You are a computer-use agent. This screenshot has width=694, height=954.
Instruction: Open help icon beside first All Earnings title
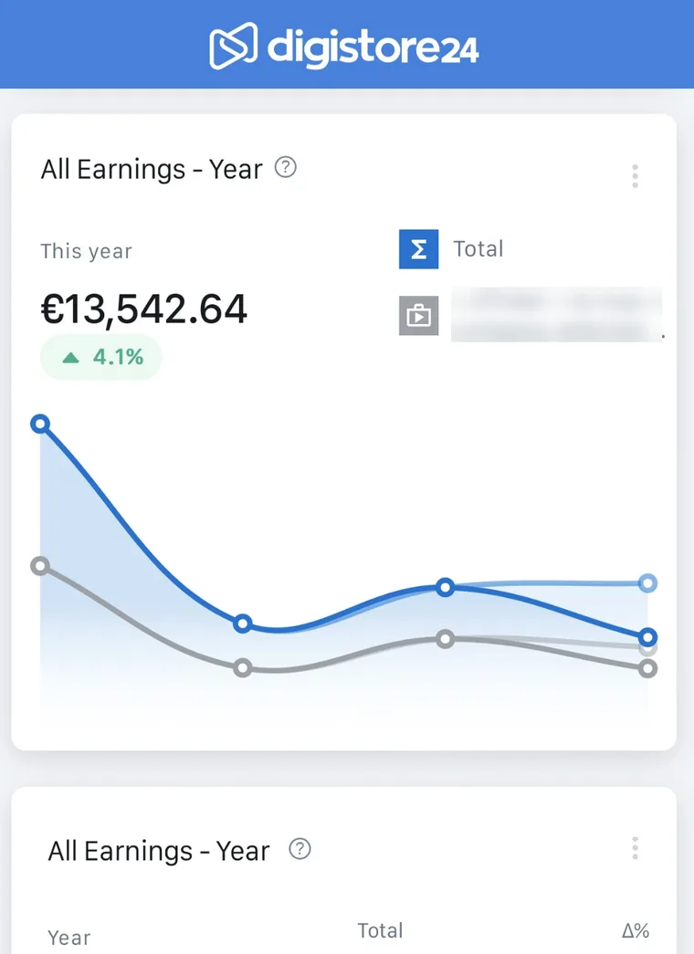(286, 167)
